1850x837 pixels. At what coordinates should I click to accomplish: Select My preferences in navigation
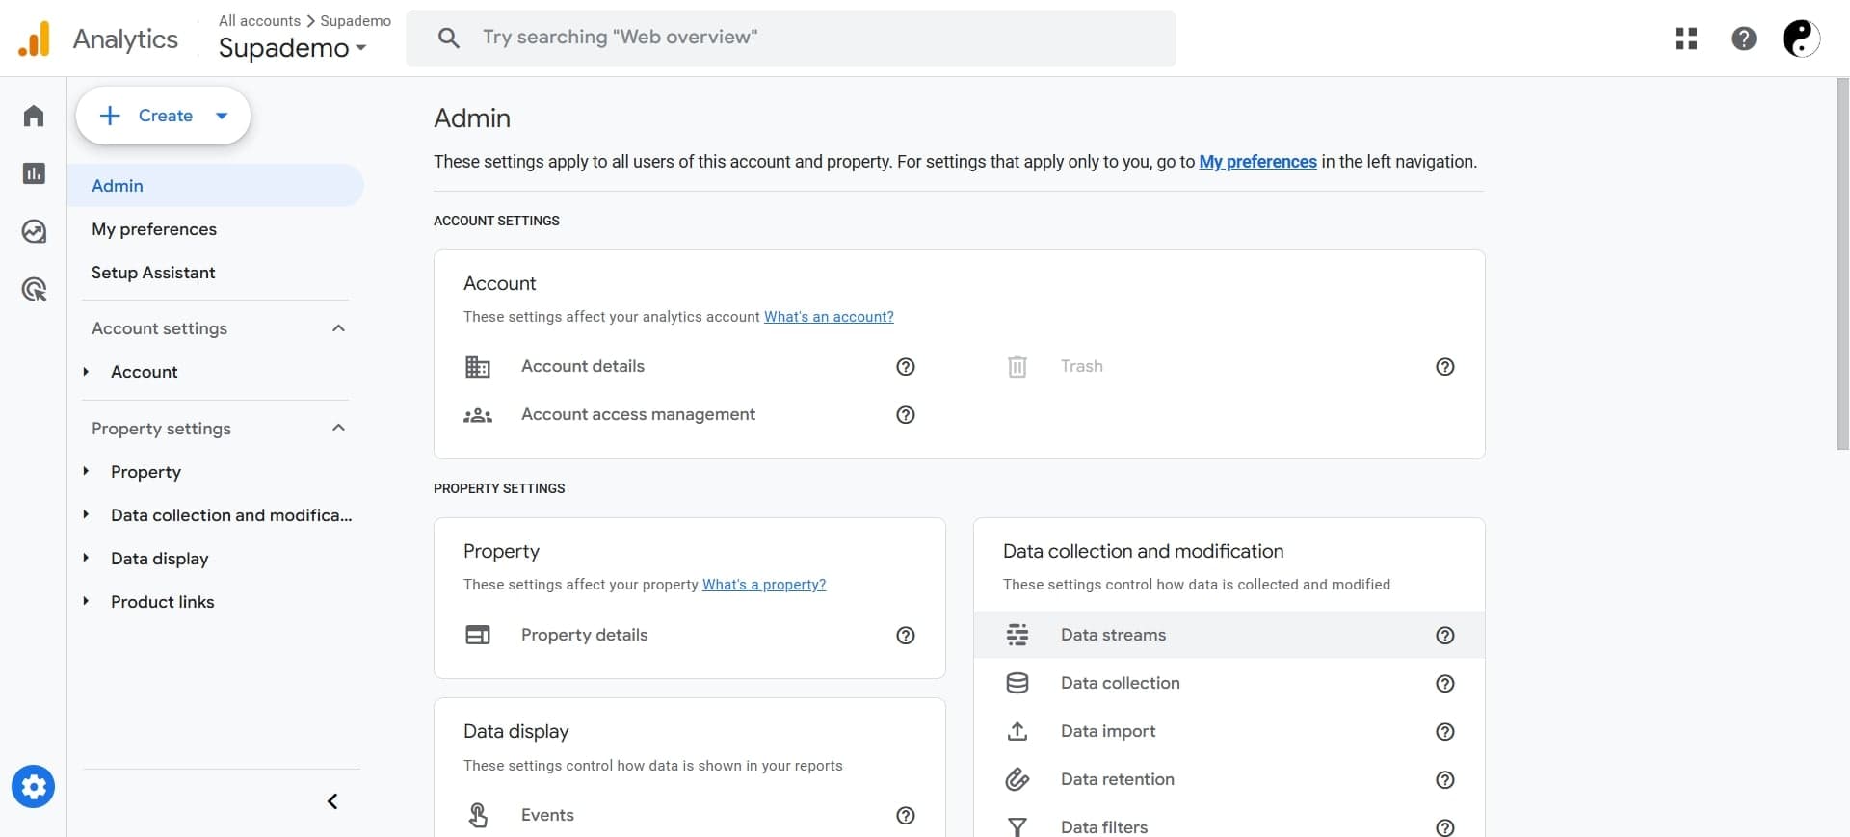[154, 229]
